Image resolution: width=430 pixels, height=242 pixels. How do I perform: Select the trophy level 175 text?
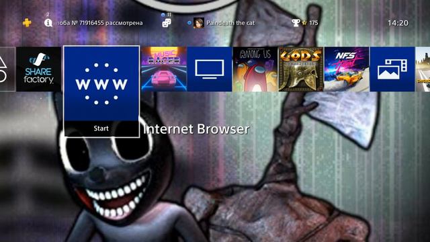tap(314, 23)
